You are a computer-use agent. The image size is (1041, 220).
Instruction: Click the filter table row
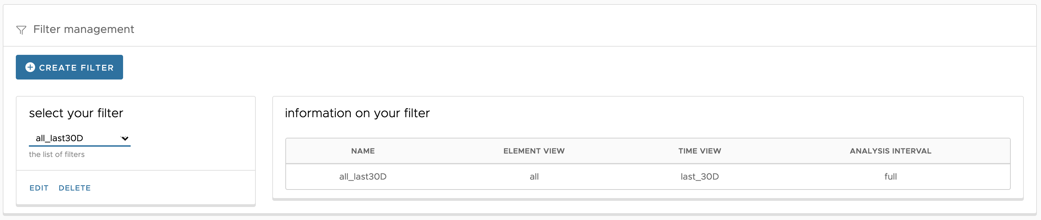[648, 176]
